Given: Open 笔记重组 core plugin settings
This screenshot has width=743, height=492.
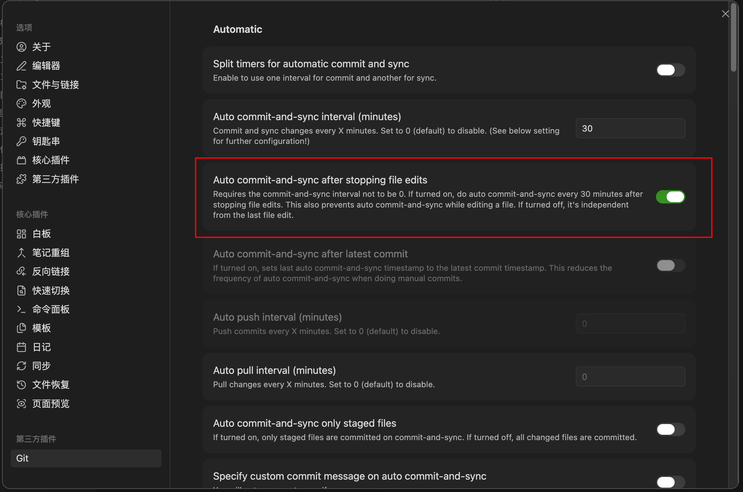Looking at the screenshot, I should coord(86,253).
